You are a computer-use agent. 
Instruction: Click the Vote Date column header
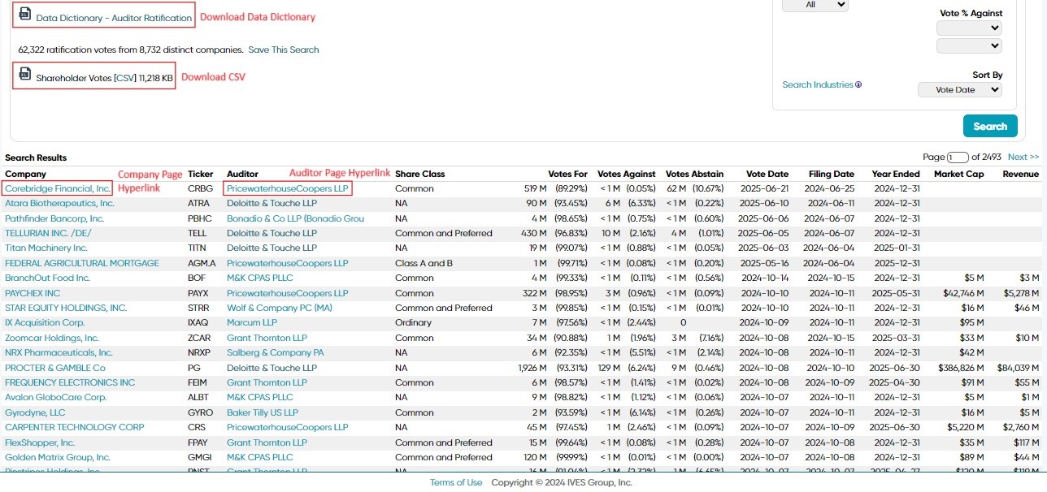point(767,174)
